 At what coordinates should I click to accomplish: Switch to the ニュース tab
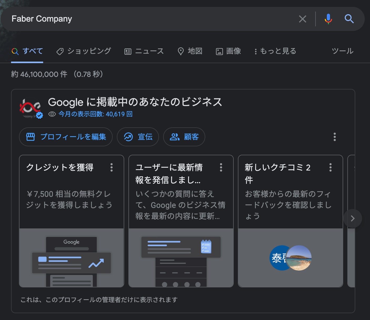(144, 51)
